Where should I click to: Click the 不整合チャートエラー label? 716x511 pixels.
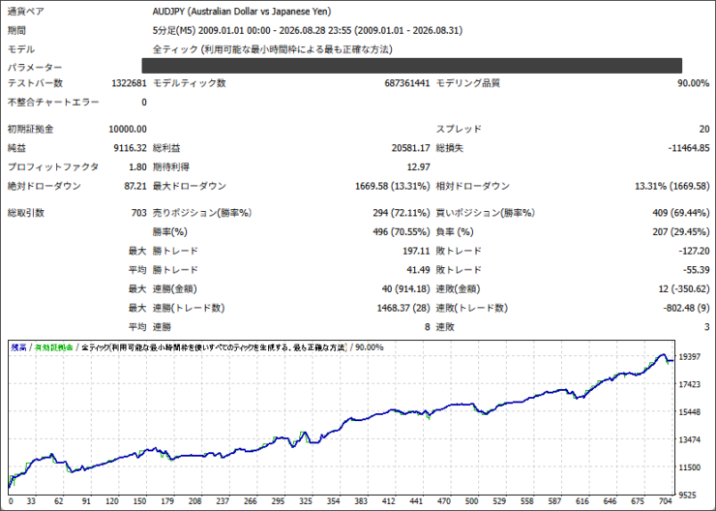(x=53, y=103)
